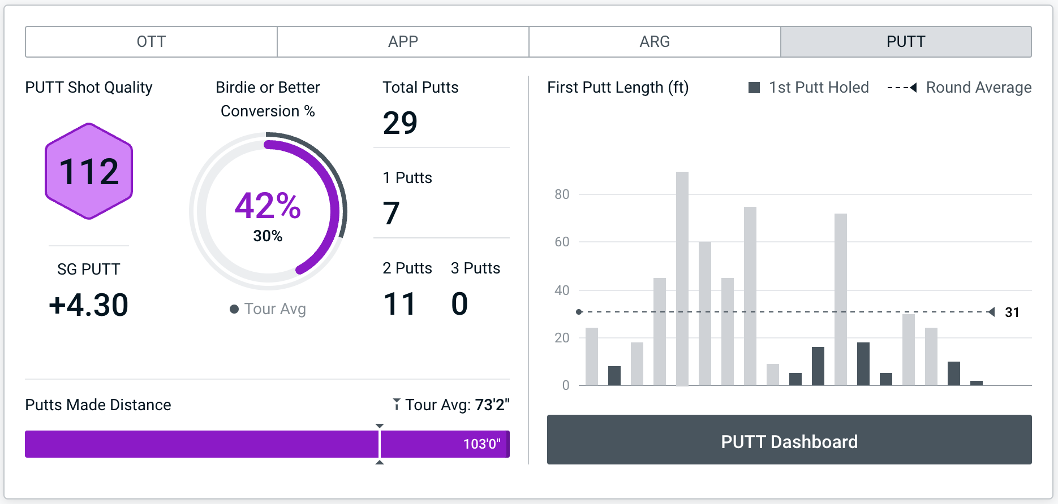Click the active PUTT tab

(x=906, y=42)
